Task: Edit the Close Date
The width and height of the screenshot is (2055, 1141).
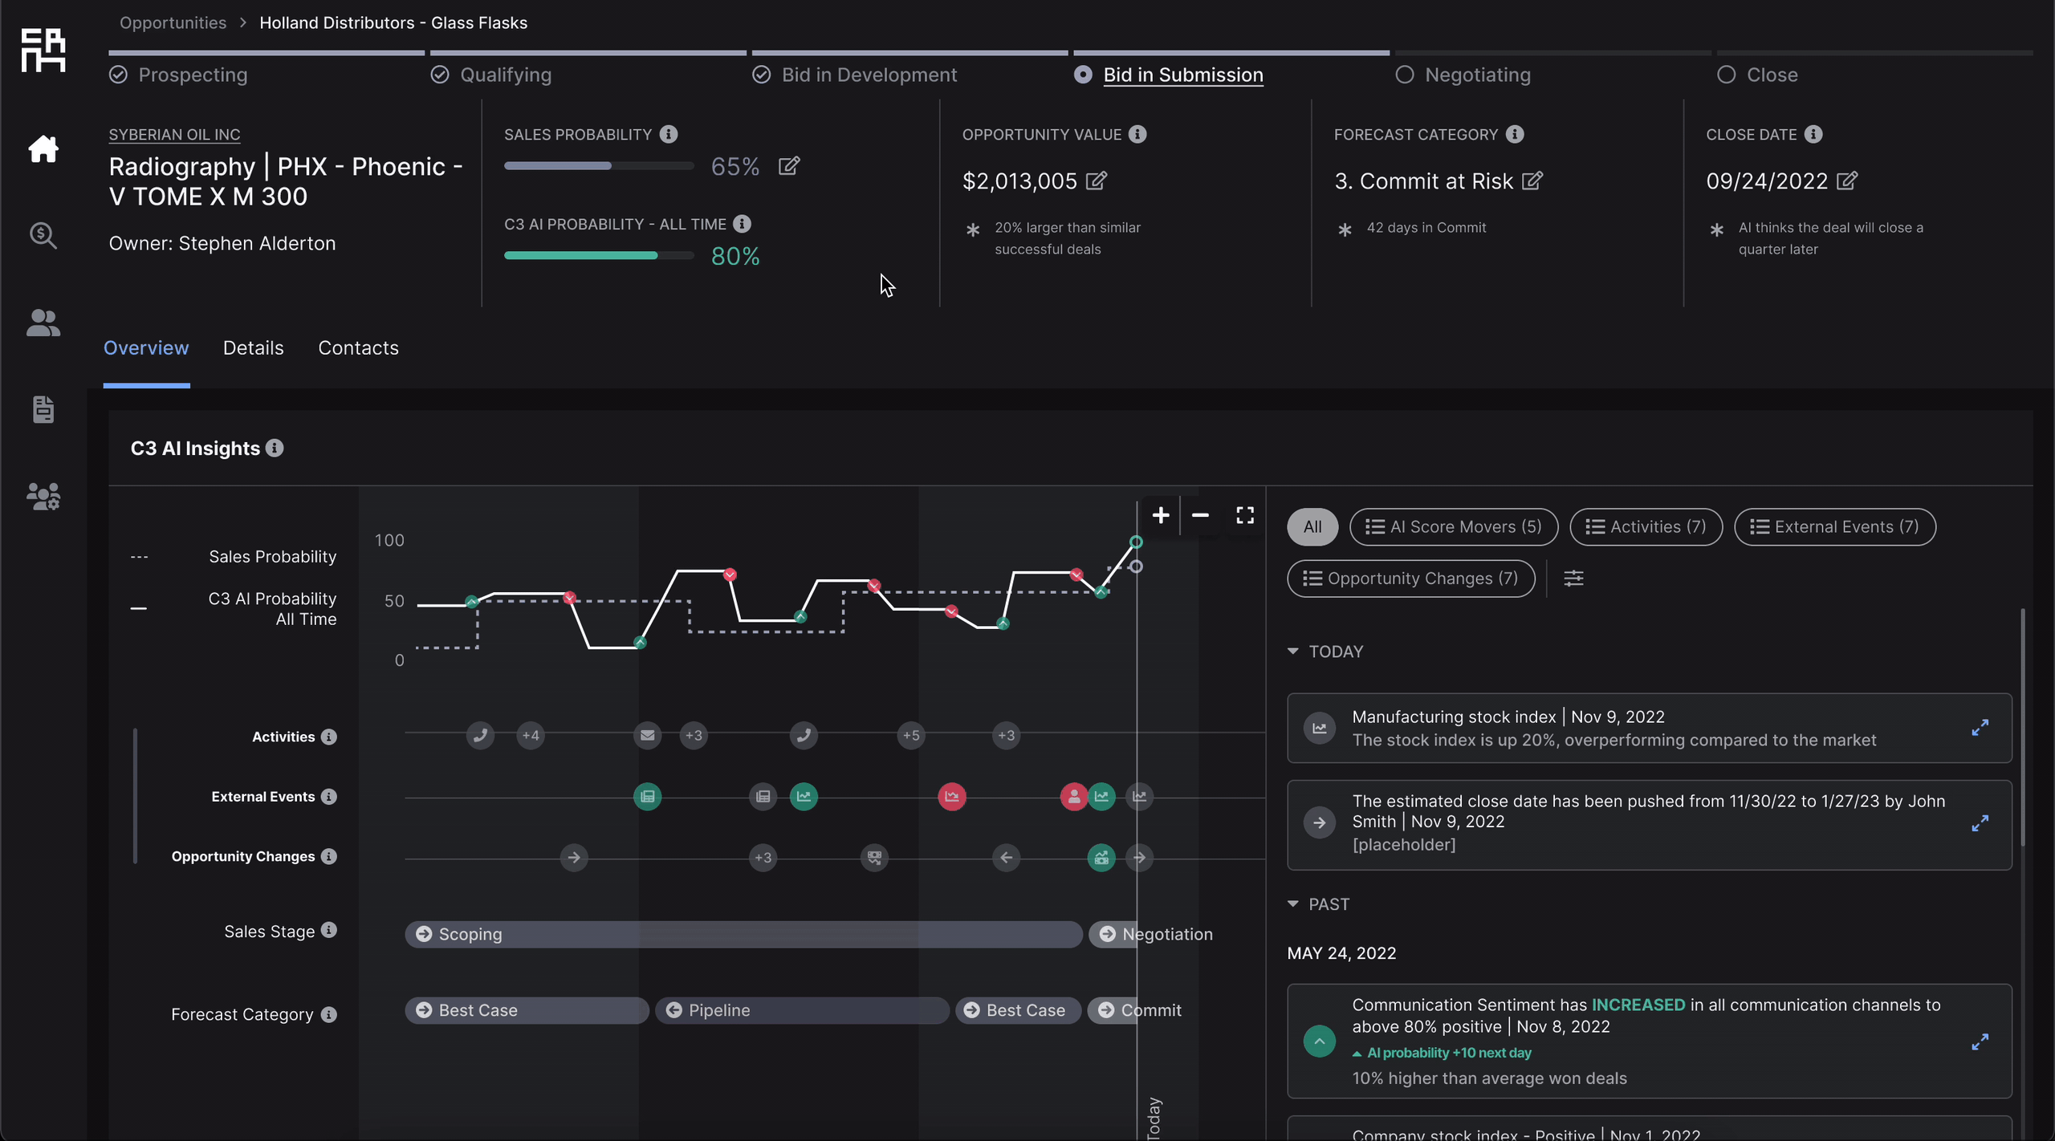Action: click(1847, 181)
